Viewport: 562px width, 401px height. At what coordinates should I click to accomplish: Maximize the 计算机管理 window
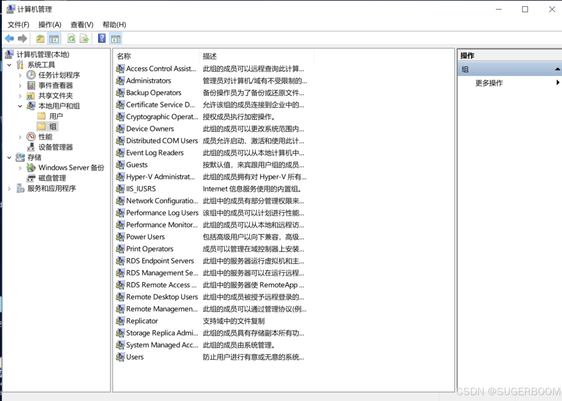coord(525,9)
